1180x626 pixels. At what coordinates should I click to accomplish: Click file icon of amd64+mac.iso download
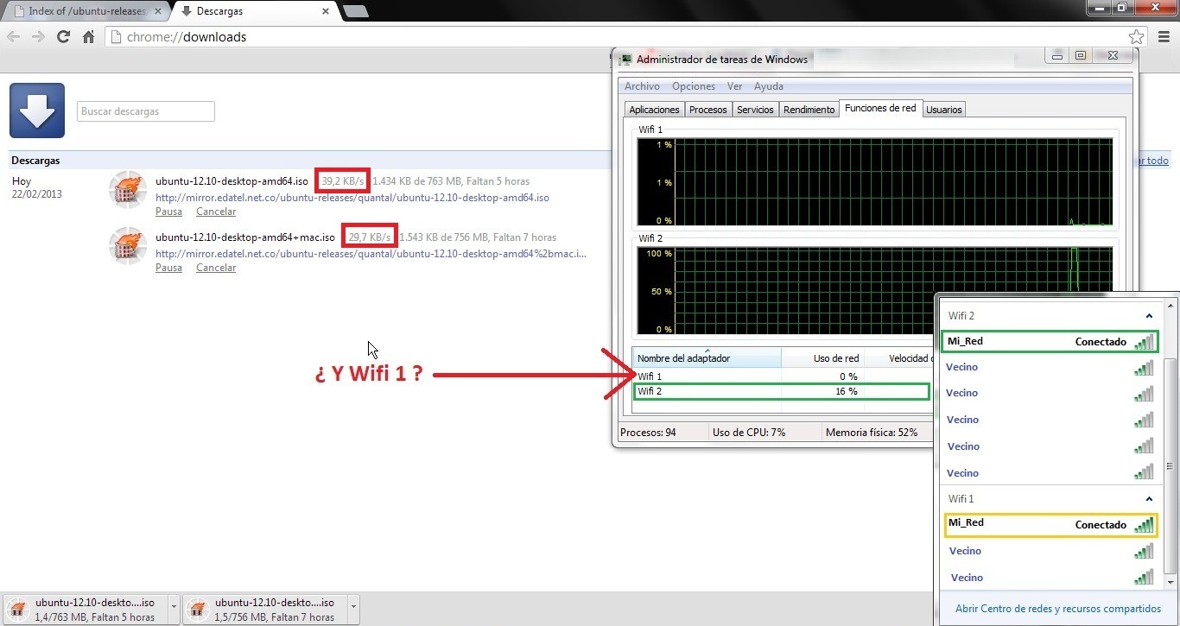(x=128, y=246)
